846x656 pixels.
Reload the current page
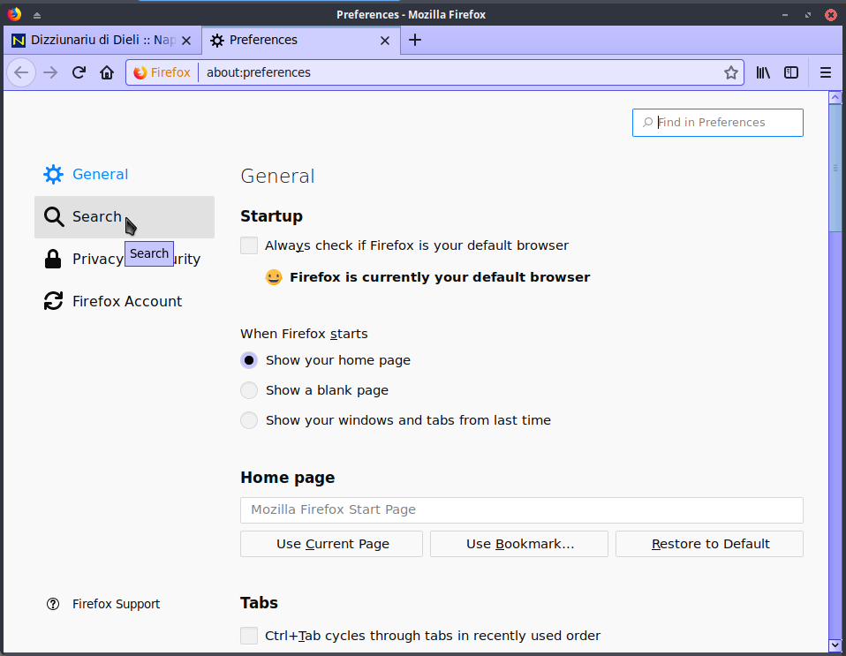click(x=79, y=72)
